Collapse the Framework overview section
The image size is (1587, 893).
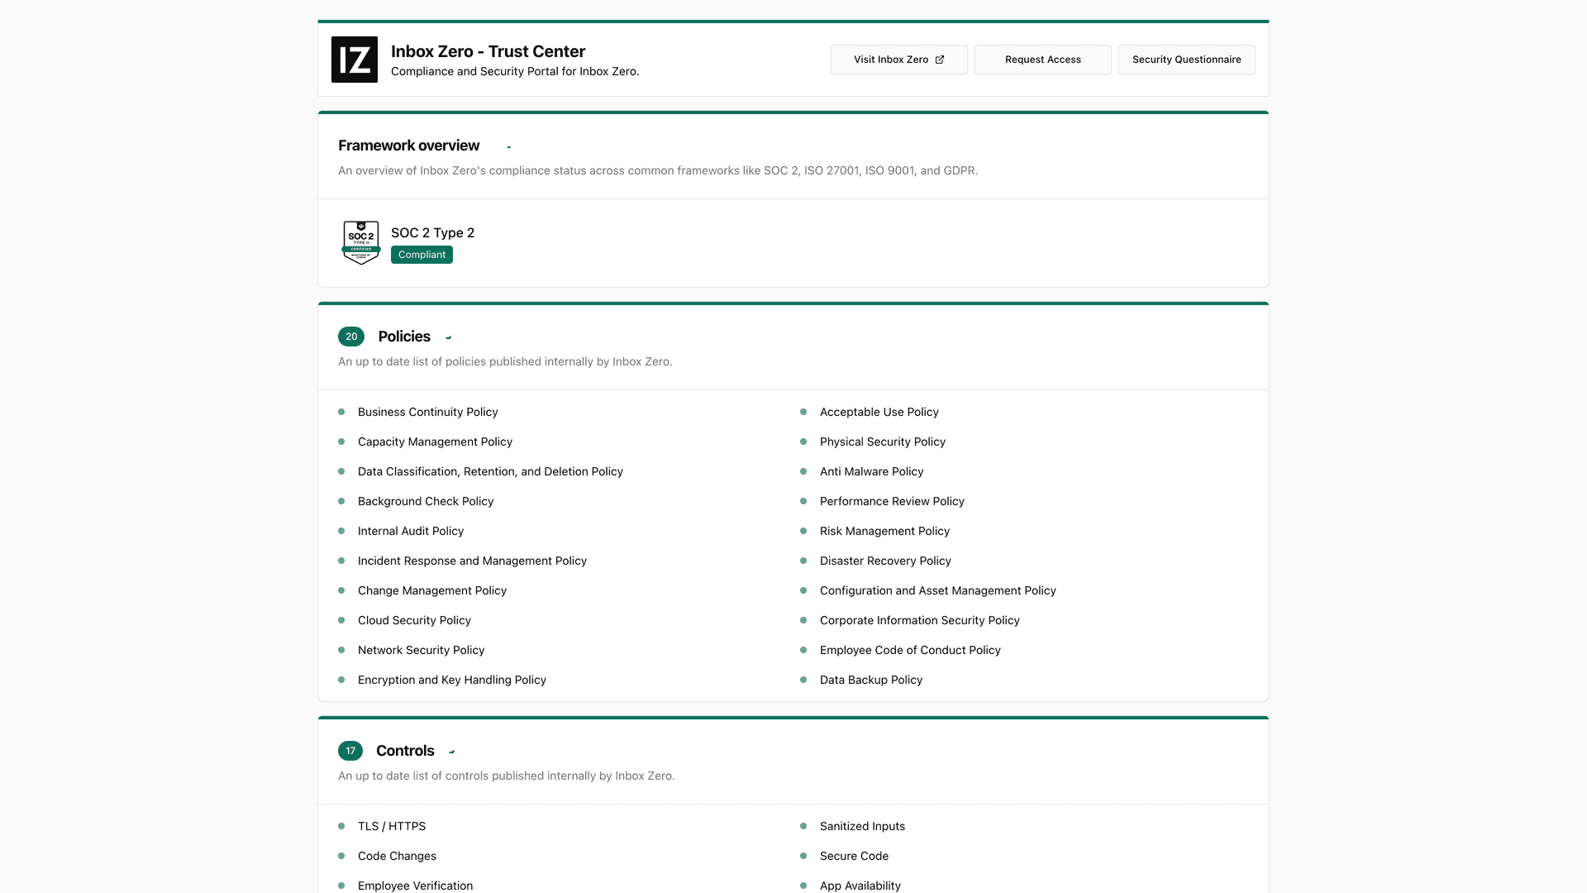(x=508, y=146)
